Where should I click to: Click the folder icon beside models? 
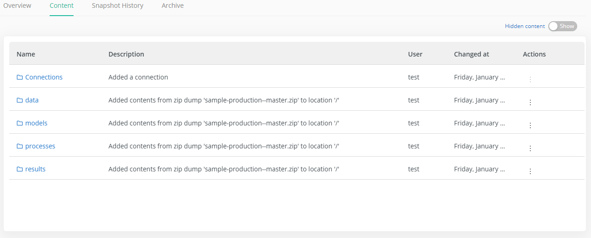(x=20, y=123)
